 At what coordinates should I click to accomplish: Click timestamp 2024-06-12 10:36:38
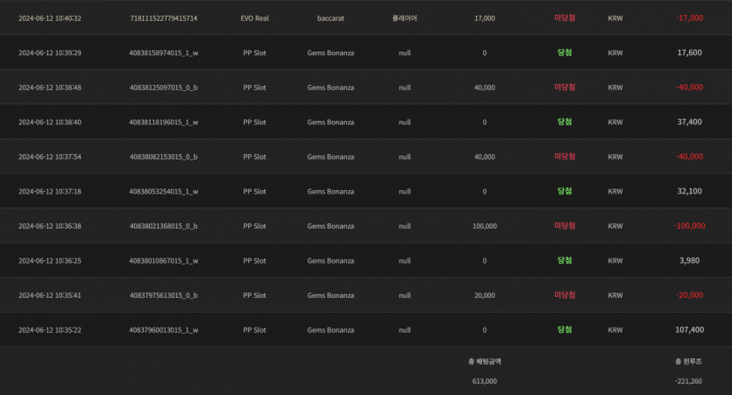49,226
